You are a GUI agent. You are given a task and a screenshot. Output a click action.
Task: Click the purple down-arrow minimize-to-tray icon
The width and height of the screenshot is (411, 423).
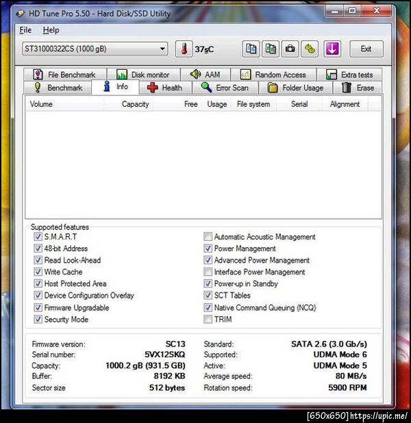(332, 49)
